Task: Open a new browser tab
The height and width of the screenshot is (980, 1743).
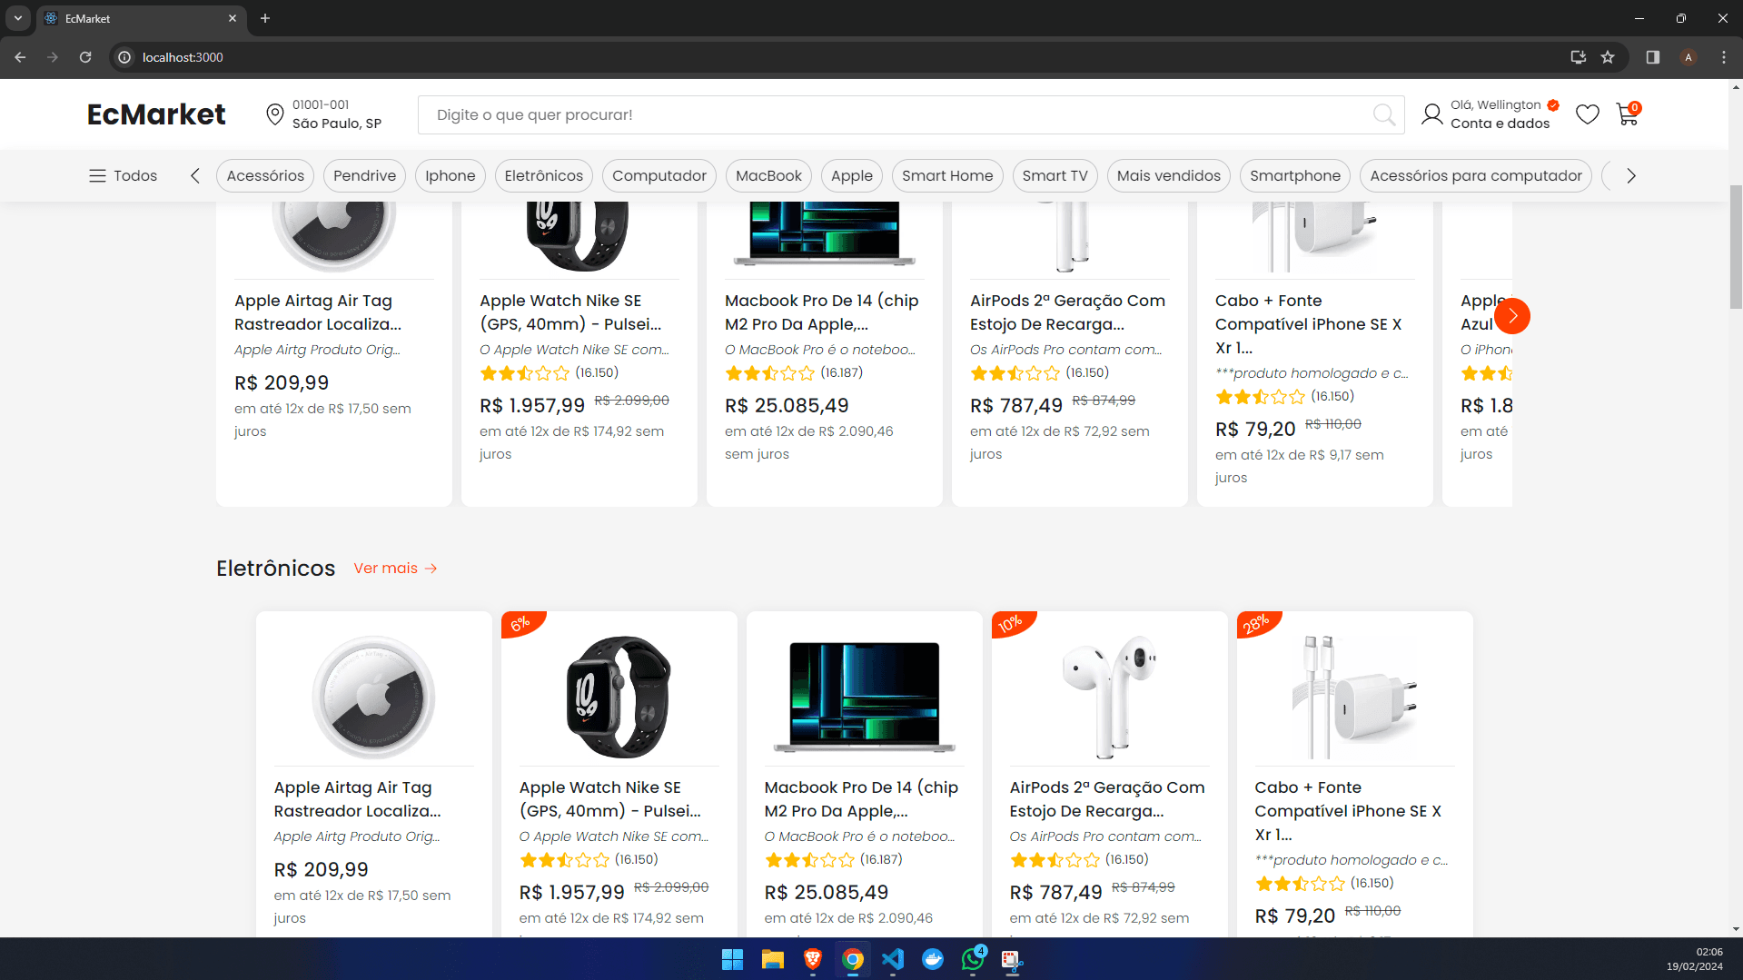Action: 265,18
